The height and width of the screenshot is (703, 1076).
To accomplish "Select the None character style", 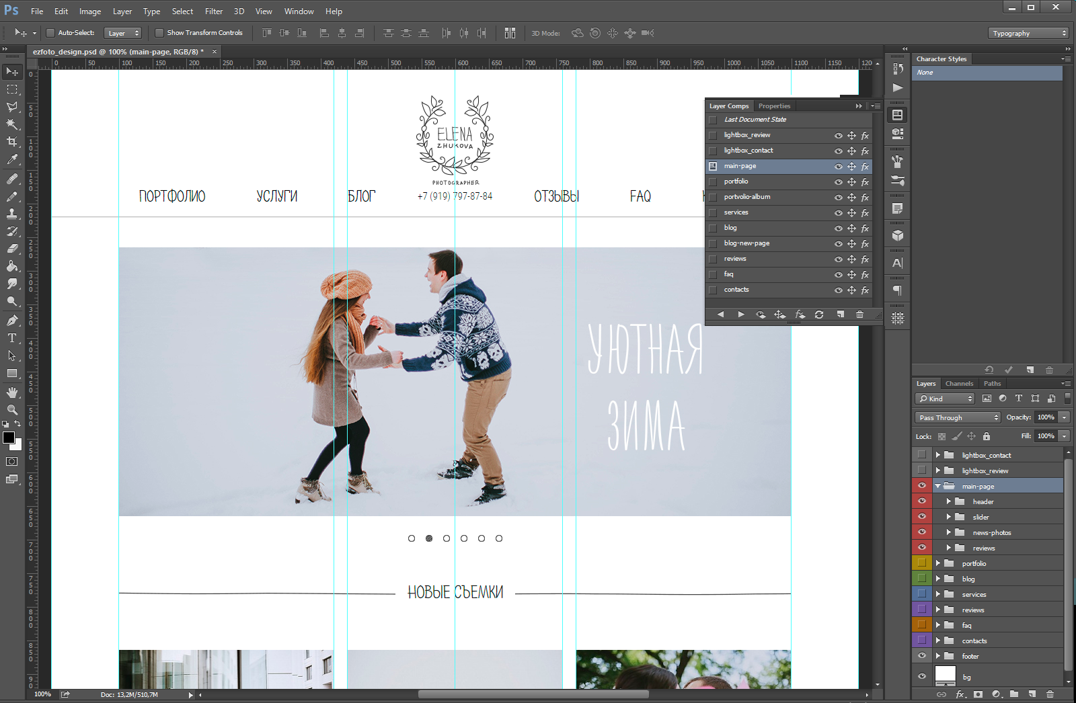I will (x=987, y=73).
